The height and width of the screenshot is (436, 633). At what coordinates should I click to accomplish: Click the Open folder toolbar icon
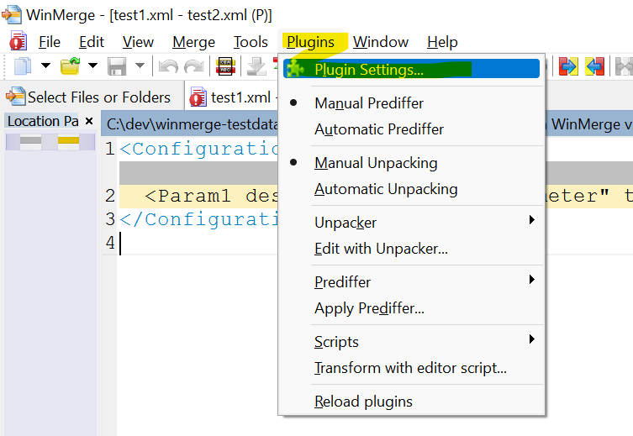point(71,66)
